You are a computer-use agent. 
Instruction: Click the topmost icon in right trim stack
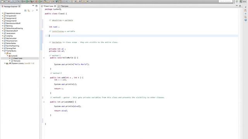point(246,7)
